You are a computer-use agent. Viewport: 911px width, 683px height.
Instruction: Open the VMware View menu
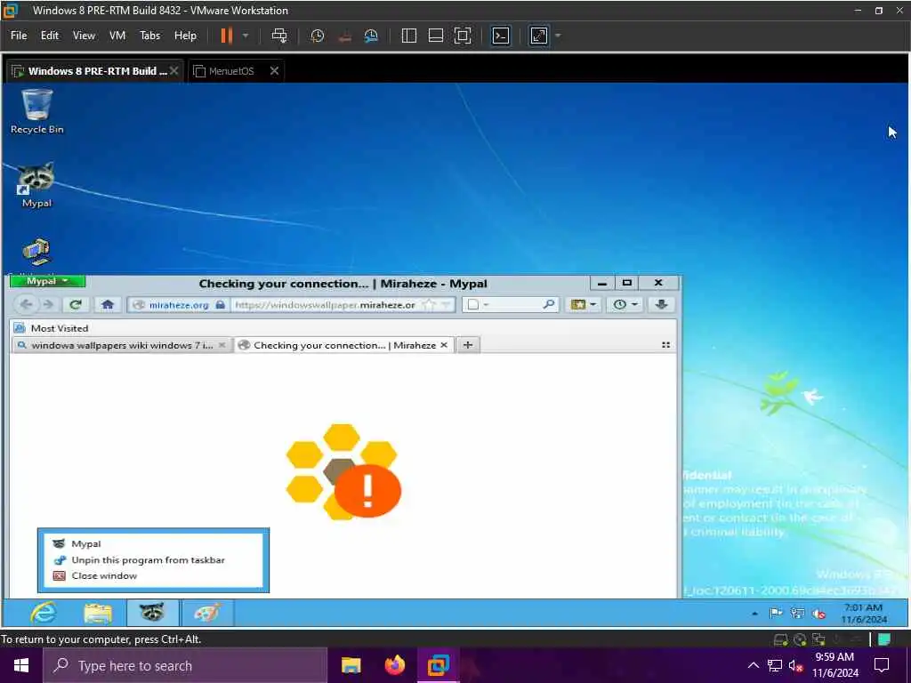(84, 36)
